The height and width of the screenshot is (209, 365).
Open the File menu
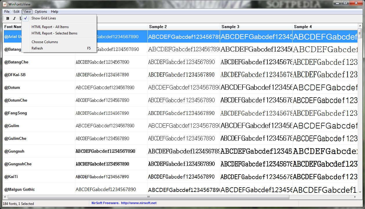tap(7, 12)
